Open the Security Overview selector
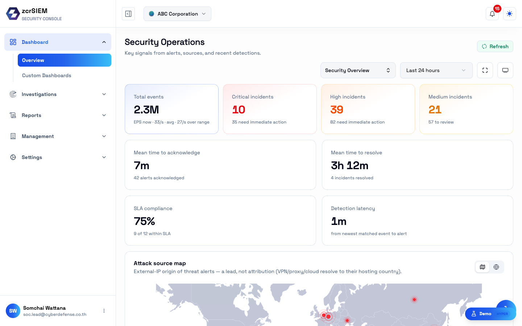This screenshot has height=326, width=522. (x=358, y=70)
